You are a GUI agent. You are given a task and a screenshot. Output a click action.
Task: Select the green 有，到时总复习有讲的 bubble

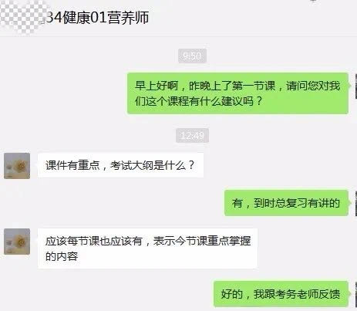click(x=286, y=203)
